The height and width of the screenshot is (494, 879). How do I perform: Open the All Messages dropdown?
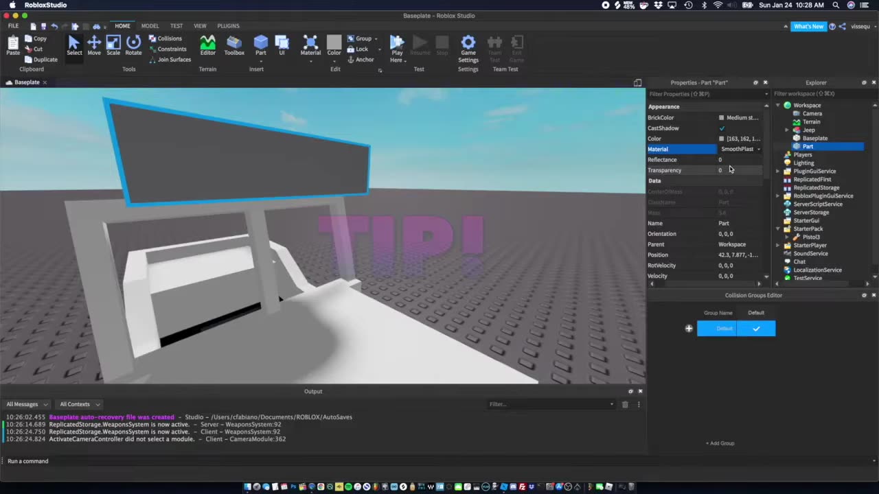tap(27, 404)
